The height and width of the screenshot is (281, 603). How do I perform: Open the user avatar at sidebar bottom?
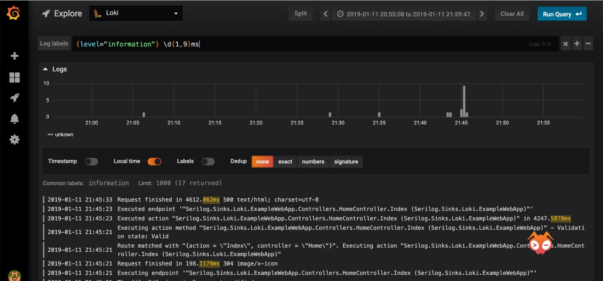point(14,276)
